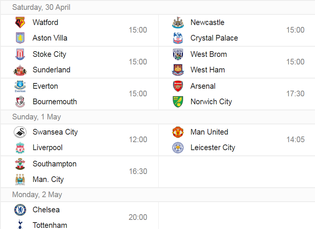This screenshot has width=315, height=229.
Task: Click the Chelsea club crest
Action: pos(20,210)
